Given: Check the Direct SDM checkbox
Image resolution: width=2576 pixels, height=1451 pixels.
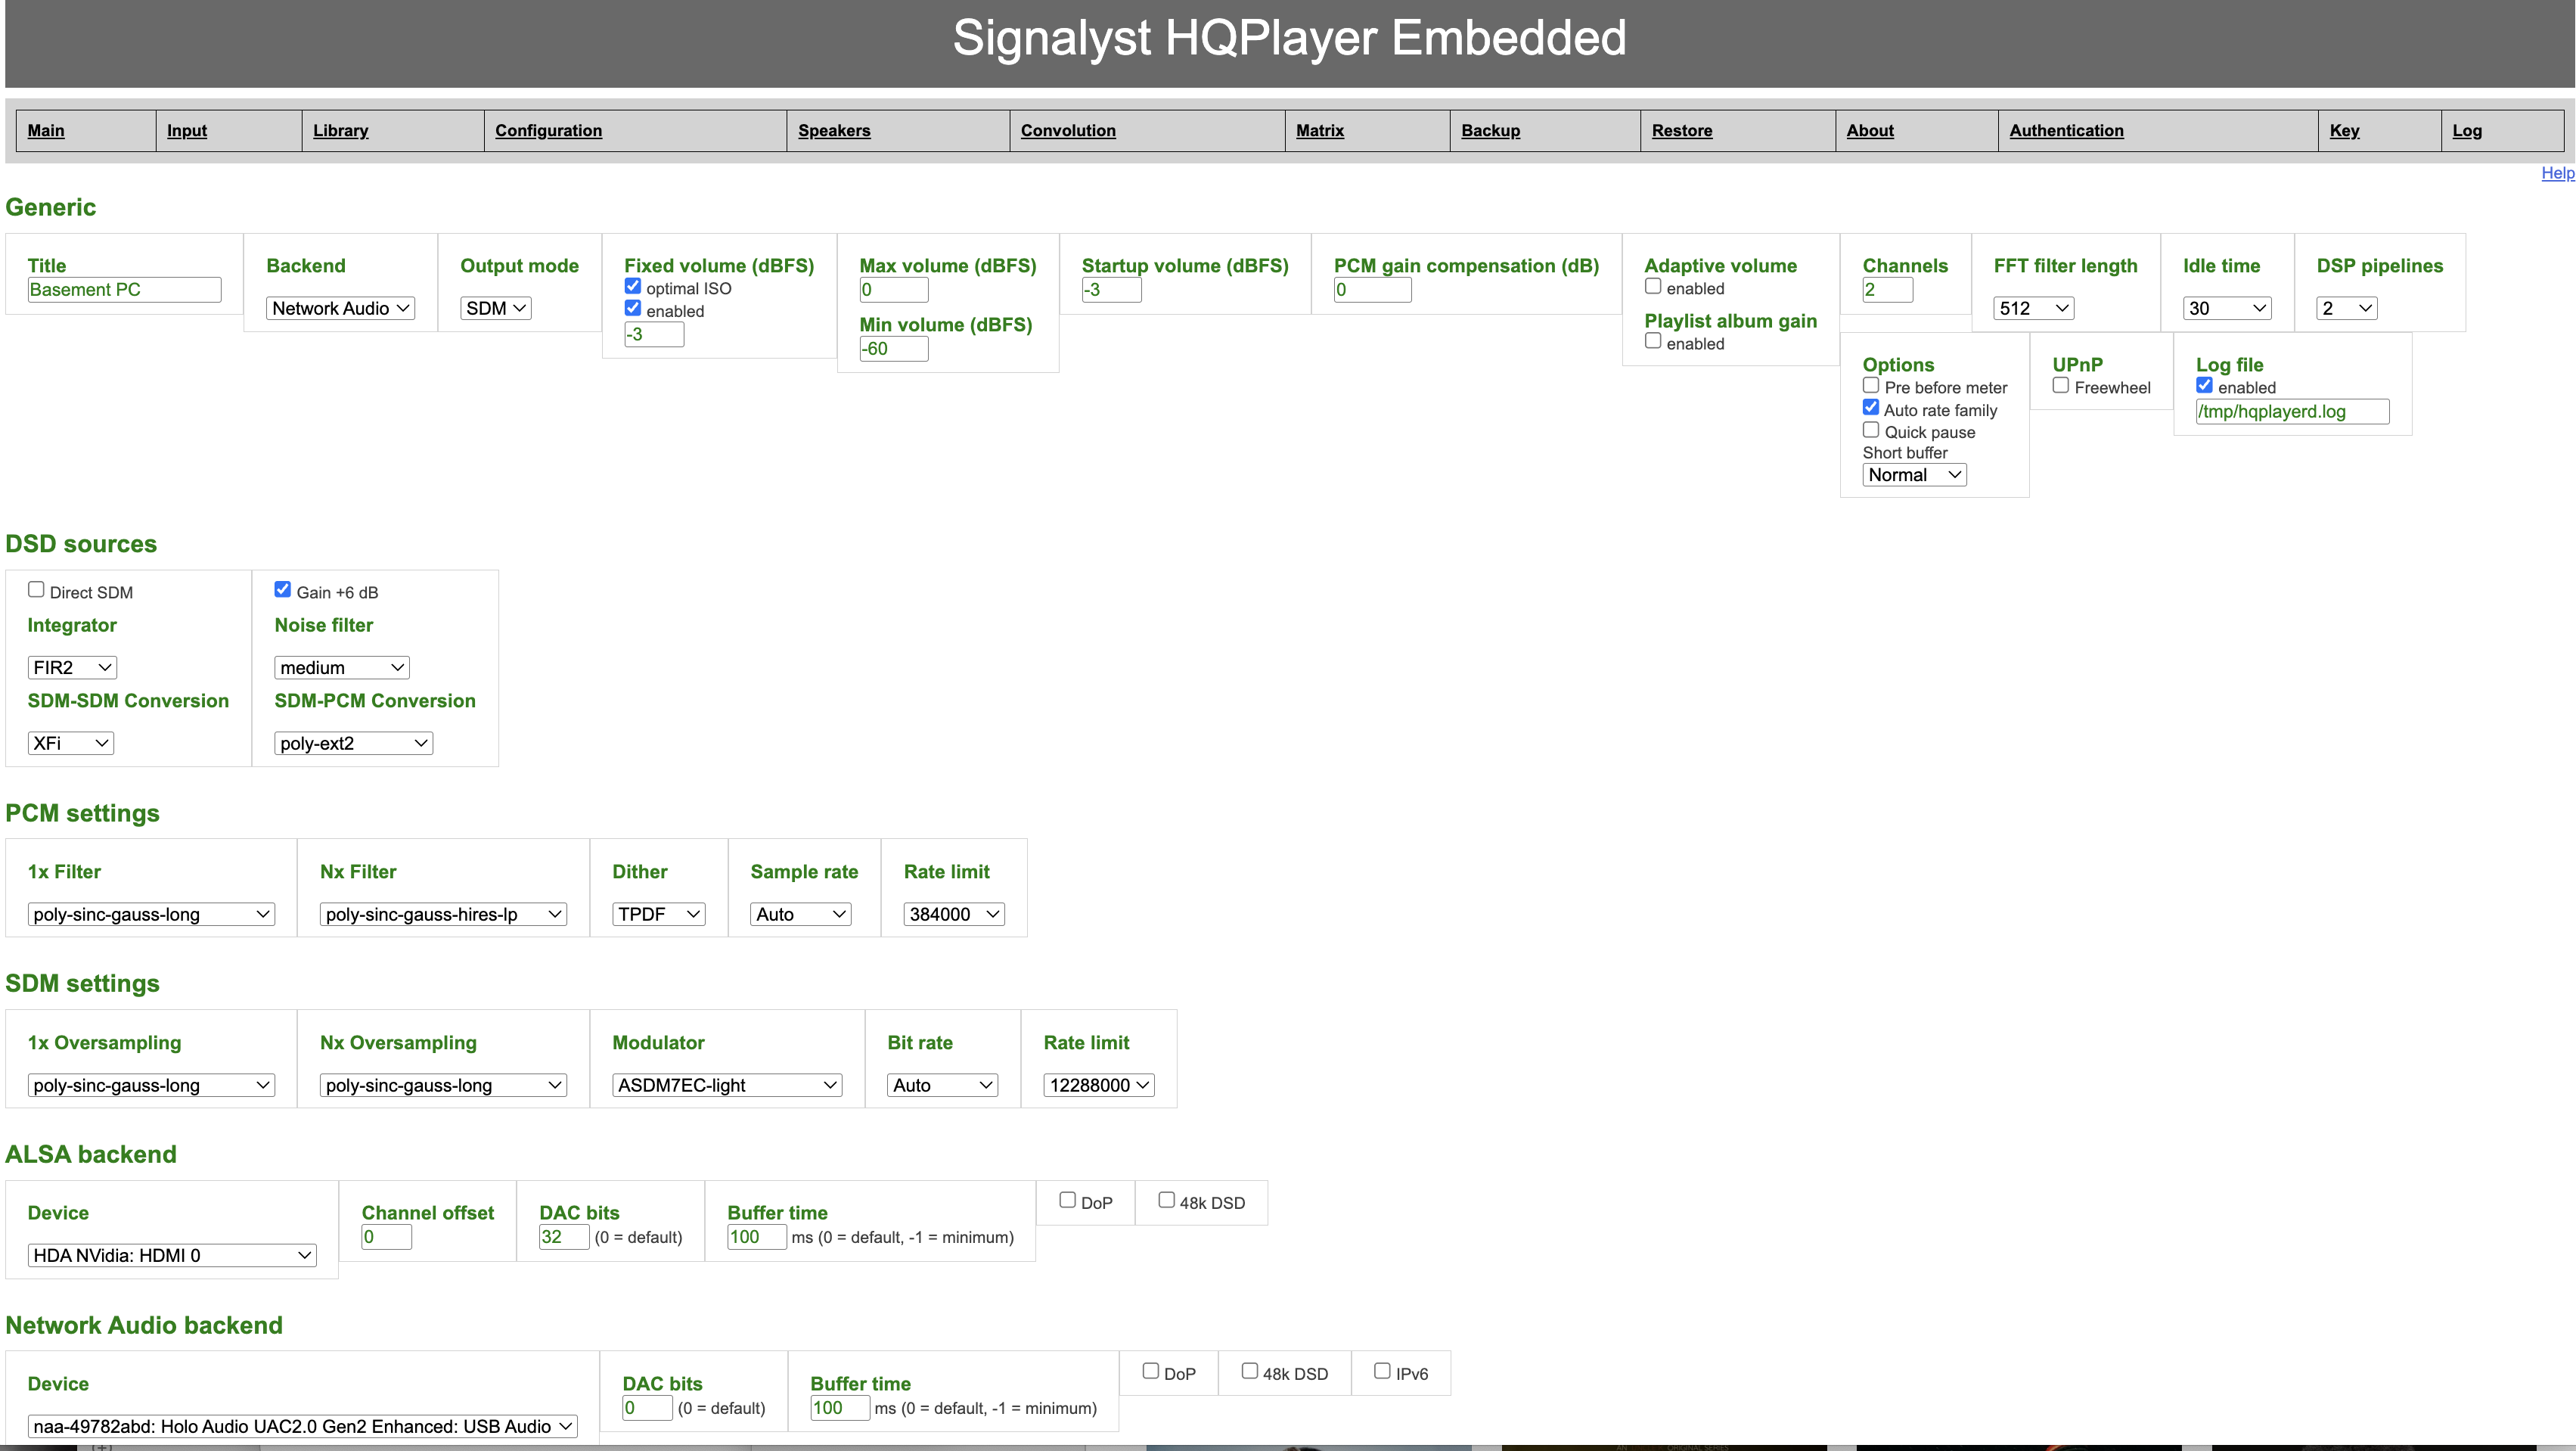Looking at the screenshot, I should (x=36, y=589).
